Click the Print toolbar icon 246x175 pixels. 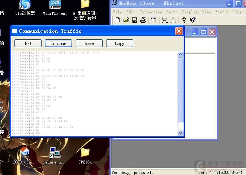[143, 20]
